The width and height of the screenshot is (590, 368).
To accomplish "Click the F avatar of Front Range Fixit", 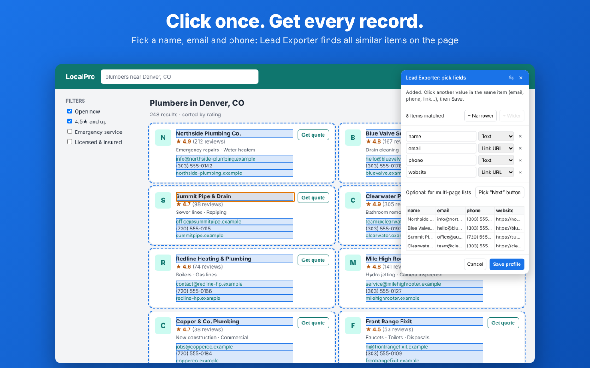I will pos(353,326).
